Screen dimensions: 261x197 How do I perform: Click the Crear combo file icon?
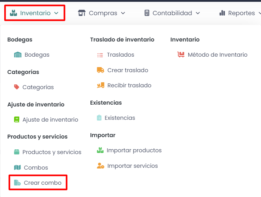click(17, 183)
